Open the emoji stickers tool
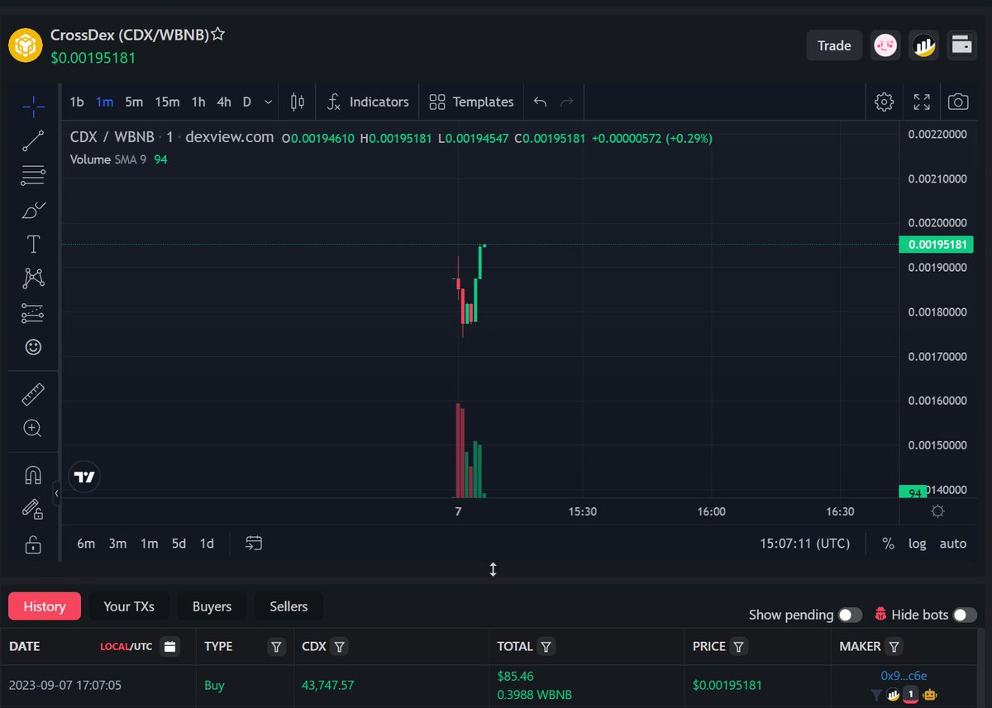This screenshot has width=992, height=708. click(x=33, y=347)
